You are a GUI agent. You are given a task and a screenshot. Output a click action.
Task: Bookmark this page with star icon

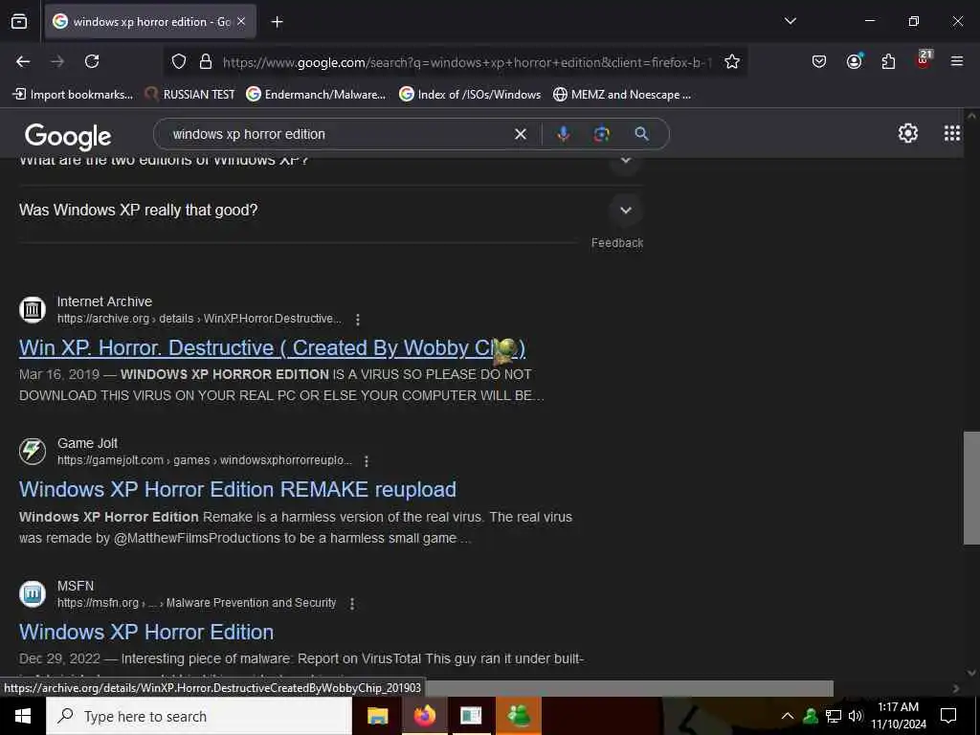[x=732, y=62]
